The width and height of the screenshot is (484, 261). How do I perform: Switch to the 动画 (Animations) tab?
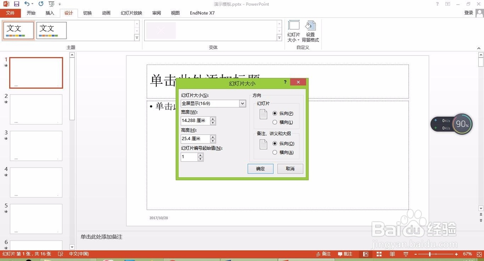106,13
